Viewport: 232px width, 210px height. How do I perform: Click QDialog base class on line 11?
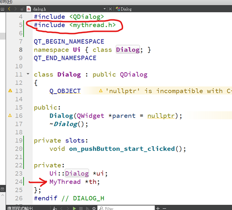[x=134, y=74]
